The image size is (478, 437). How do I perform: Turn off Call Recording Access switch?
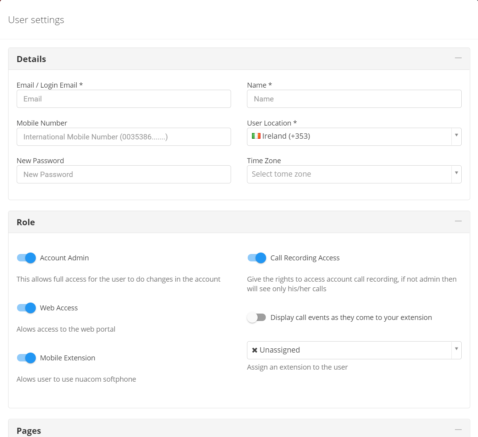coord(257,258)
